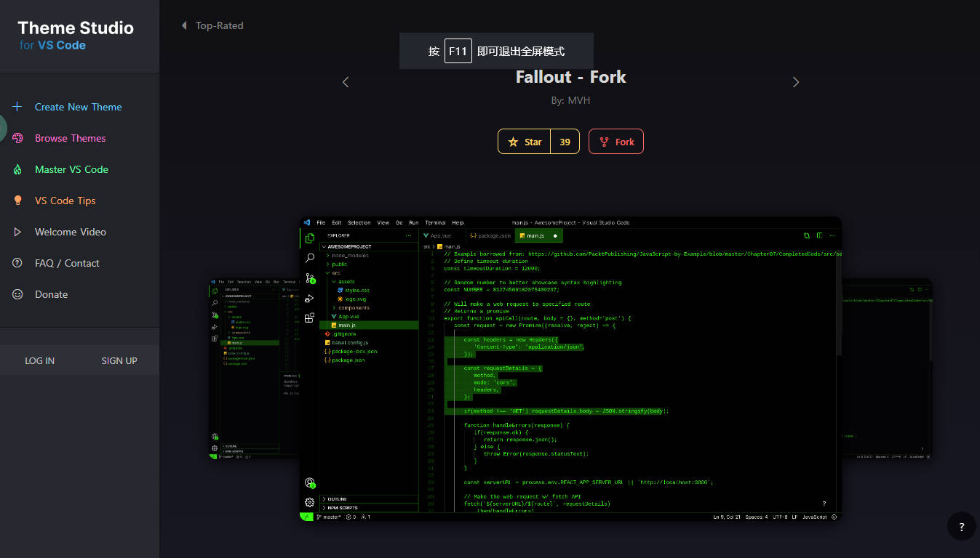
Task: Expand NPM SCRIPTS section
Action: (x=369, y=508)
